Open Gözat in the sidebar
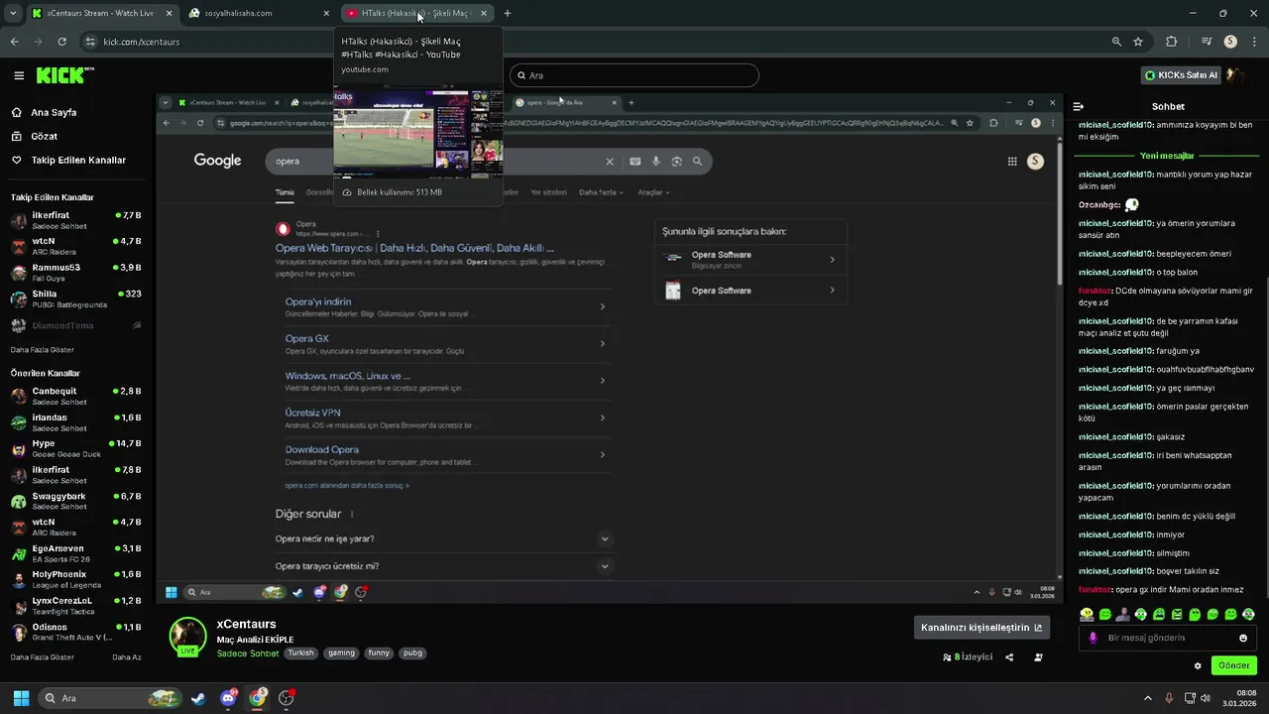1269x714 pixels. coord(45,137)
